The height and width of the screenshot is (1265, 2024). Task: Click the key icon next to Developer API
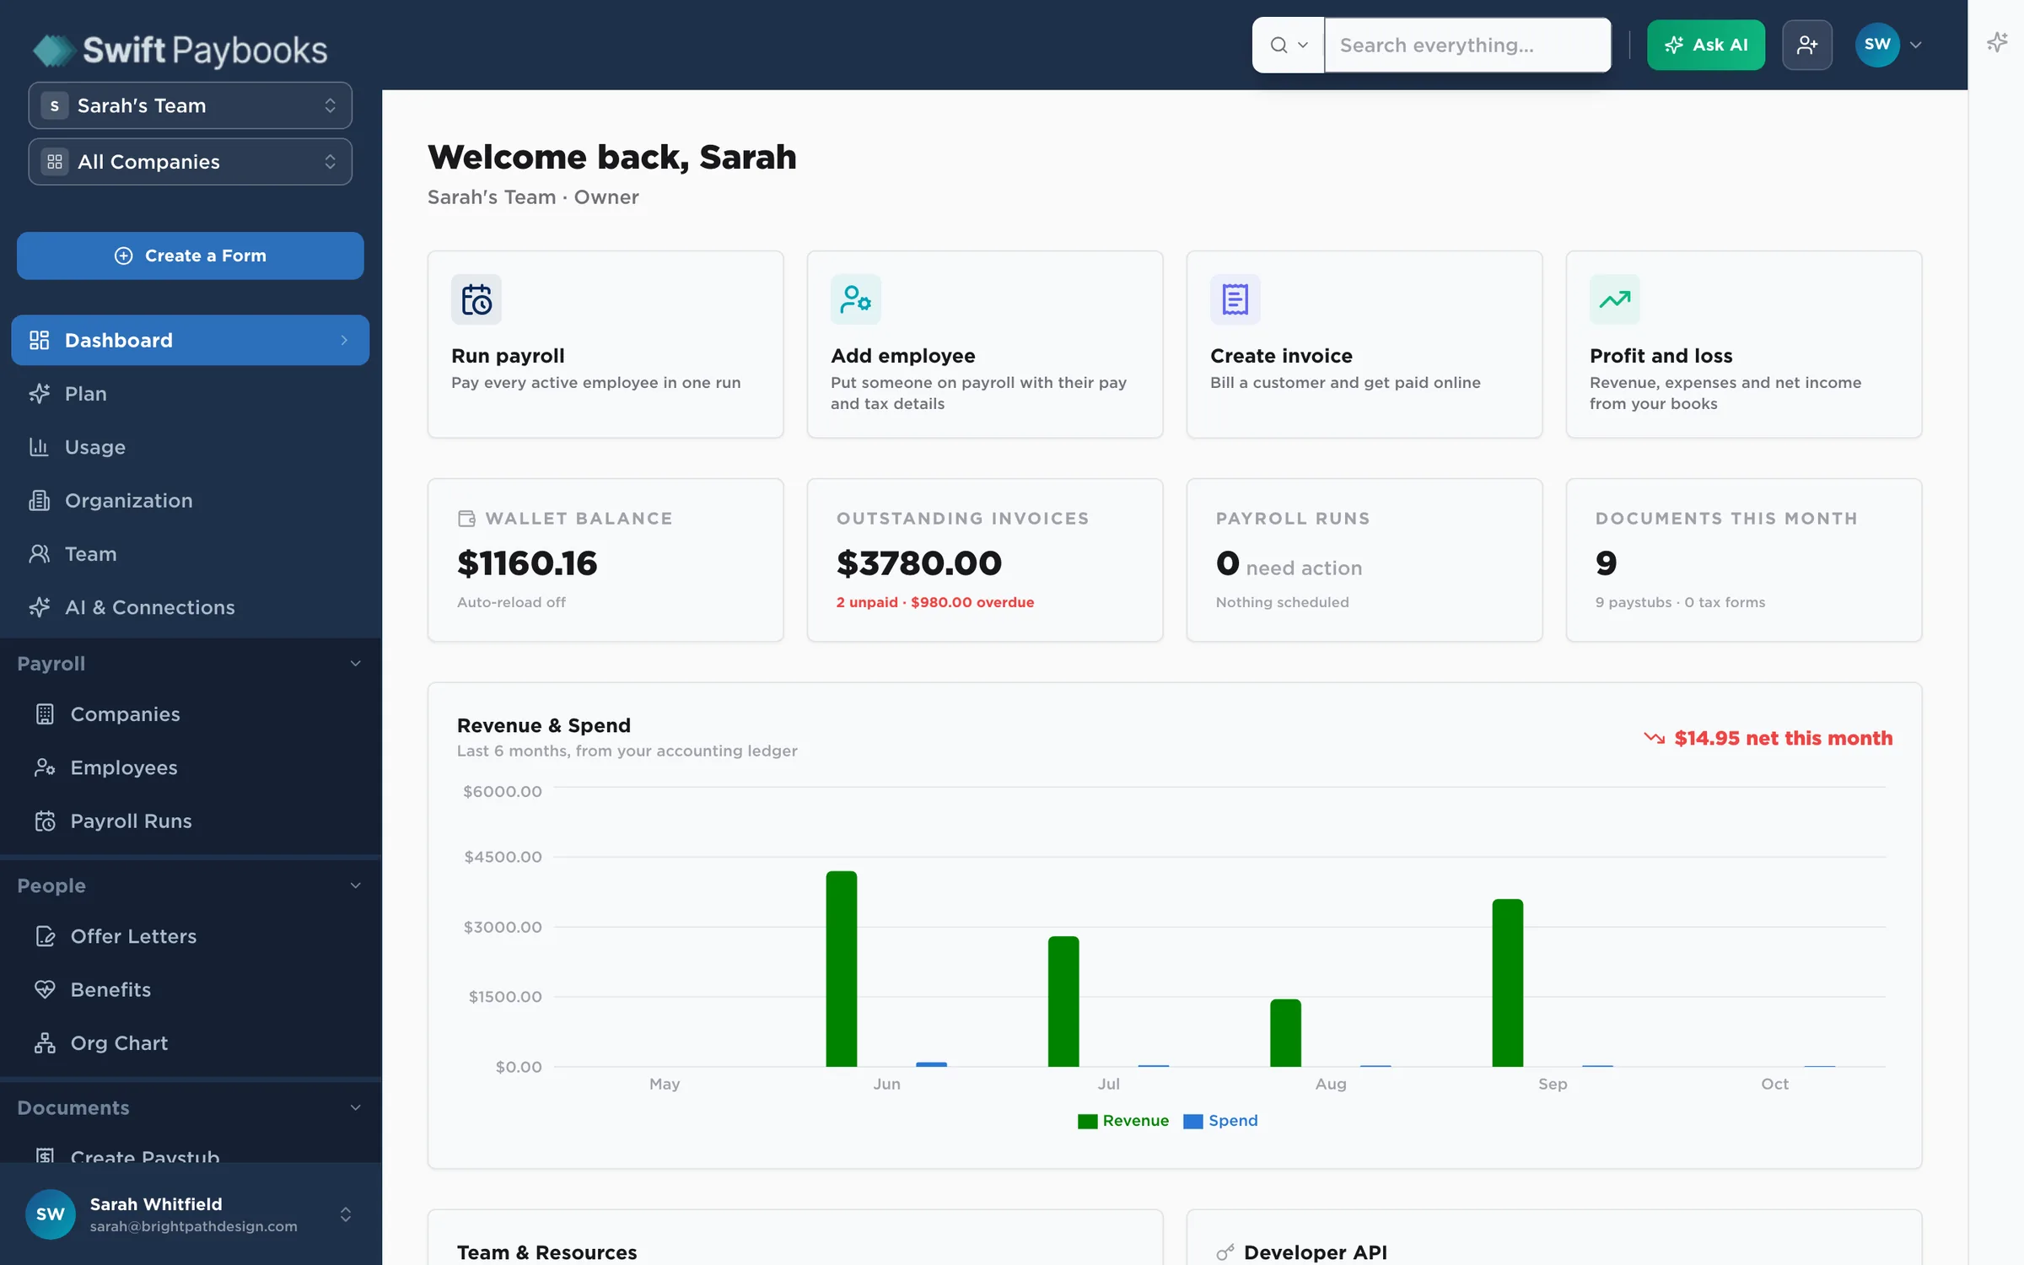(1225, 1252)
